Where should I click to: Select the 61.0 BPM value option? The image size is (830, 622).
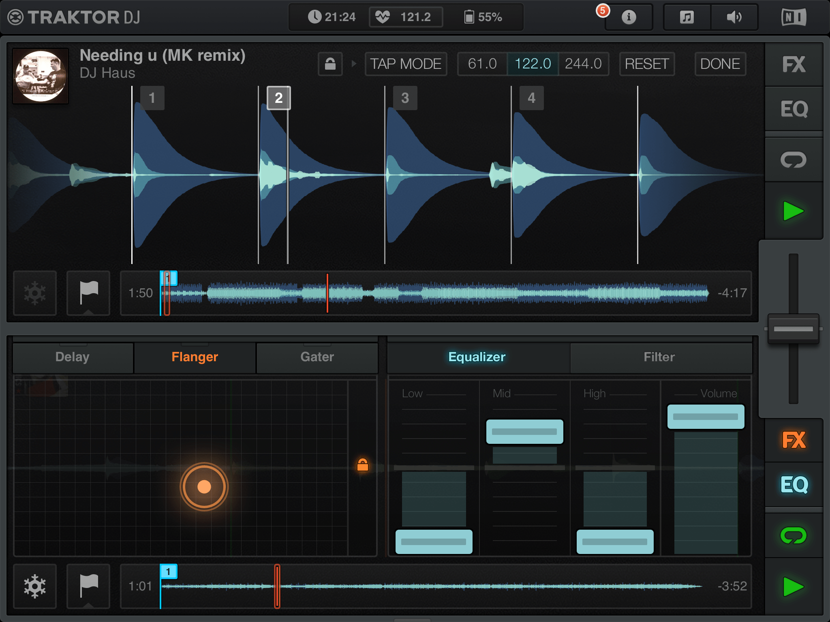pyautogui.click(x=482, y=64)
